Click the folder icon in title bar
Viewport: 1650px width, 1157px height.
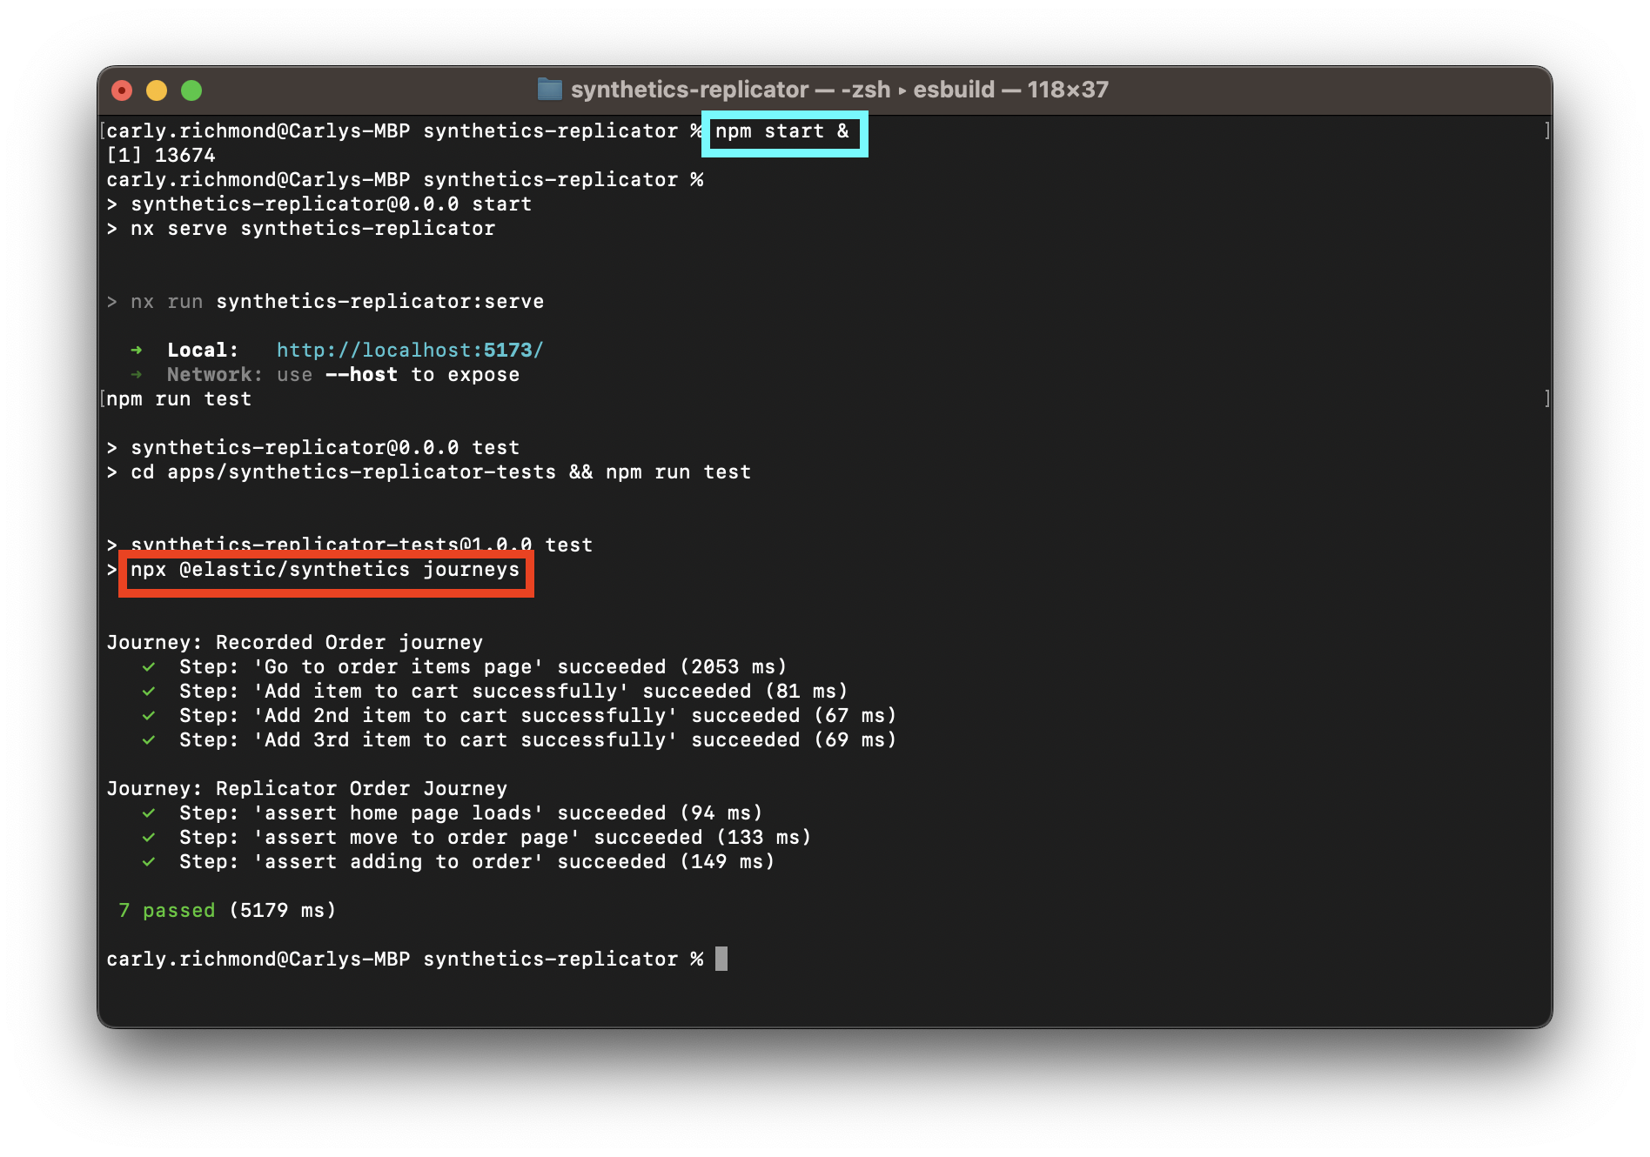coord(549,90)
